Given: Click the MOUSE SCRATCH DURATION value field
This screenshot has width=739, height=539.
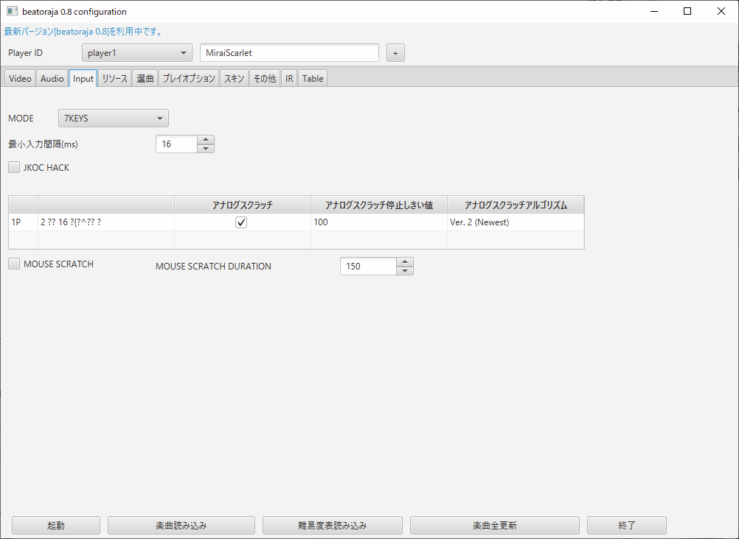Looking at the screenshot, I should (x=368, y=266).
